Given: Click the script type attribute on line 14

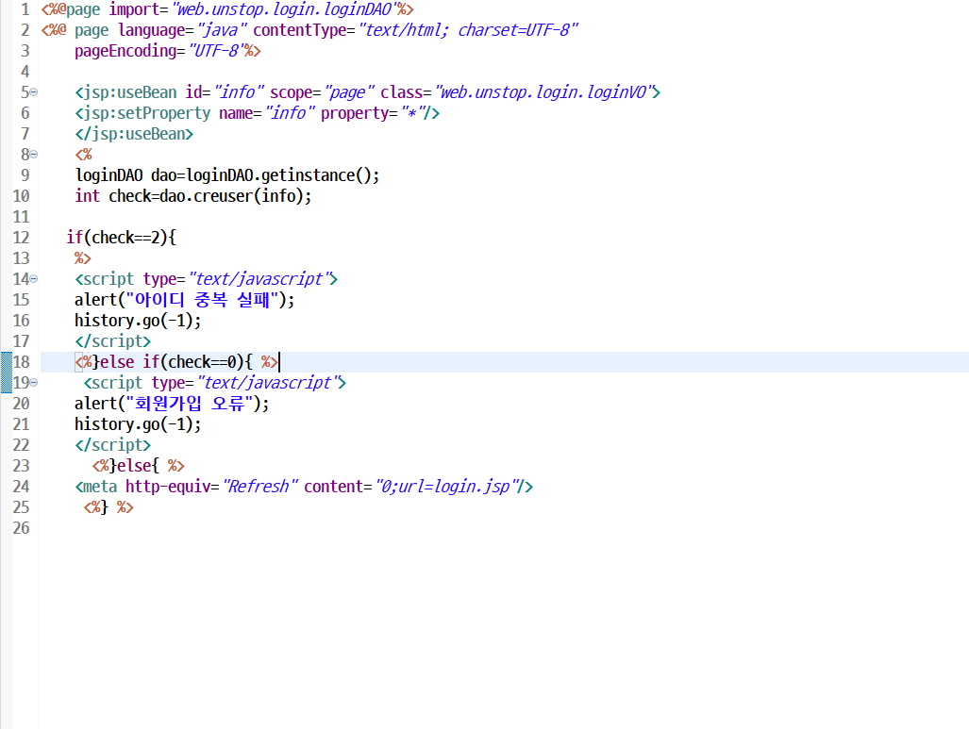Looking at the screenshot, I should point(238,279).
